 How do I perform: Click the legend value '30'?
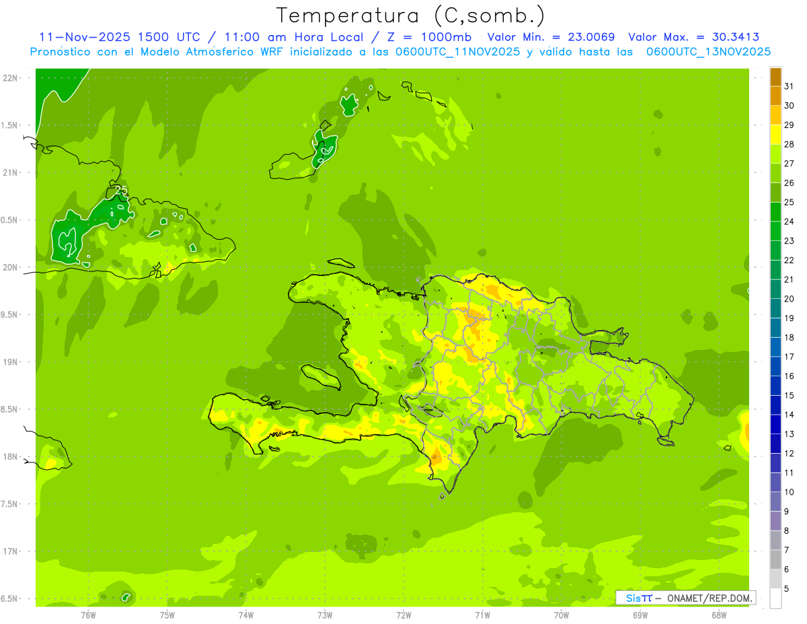pos(789,106)
